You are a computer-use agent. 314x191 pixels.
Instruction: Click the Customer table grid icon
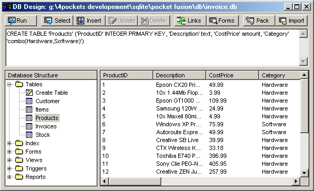click(x=29, y=101)
